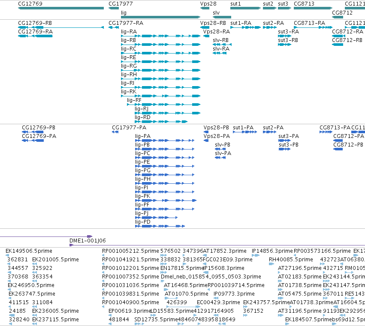This screenshot has height=326, width=365.
Task: Select transcript slv-RB
Action: pyautogui.click(x=222, y=45)
